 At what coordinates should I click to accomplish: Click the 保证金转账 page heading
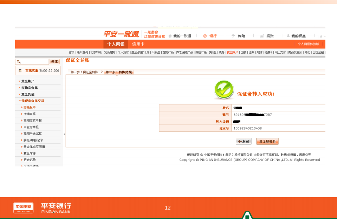tap(78, 60)
